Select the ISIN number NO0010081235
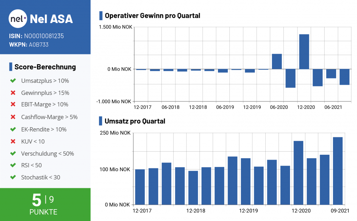Screen dimensions: 357x221 pos(44,36)
